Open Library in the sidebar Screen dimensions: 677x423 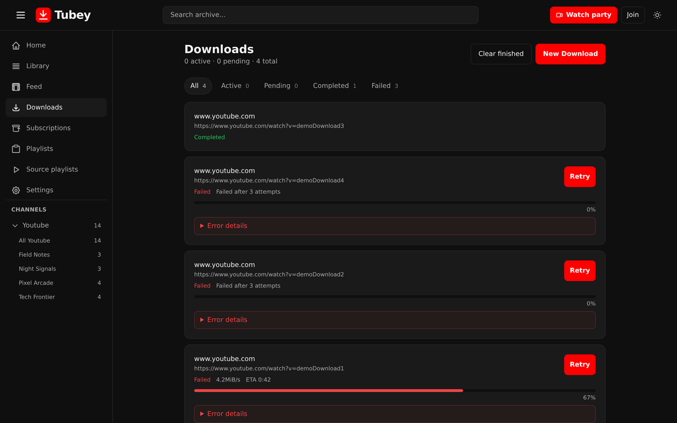[56, 66]
